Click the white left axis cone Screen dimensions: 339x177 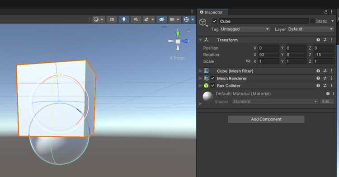(x=171, y=41)
